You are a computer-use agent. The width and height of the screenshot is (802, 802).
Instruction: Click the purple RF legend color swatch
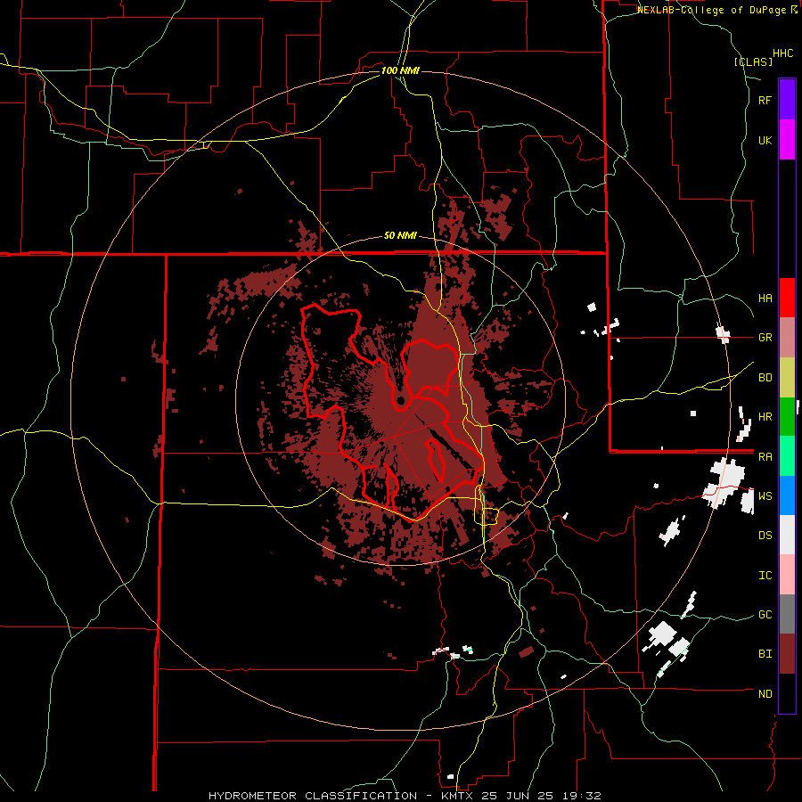click(x=787, y=100)
